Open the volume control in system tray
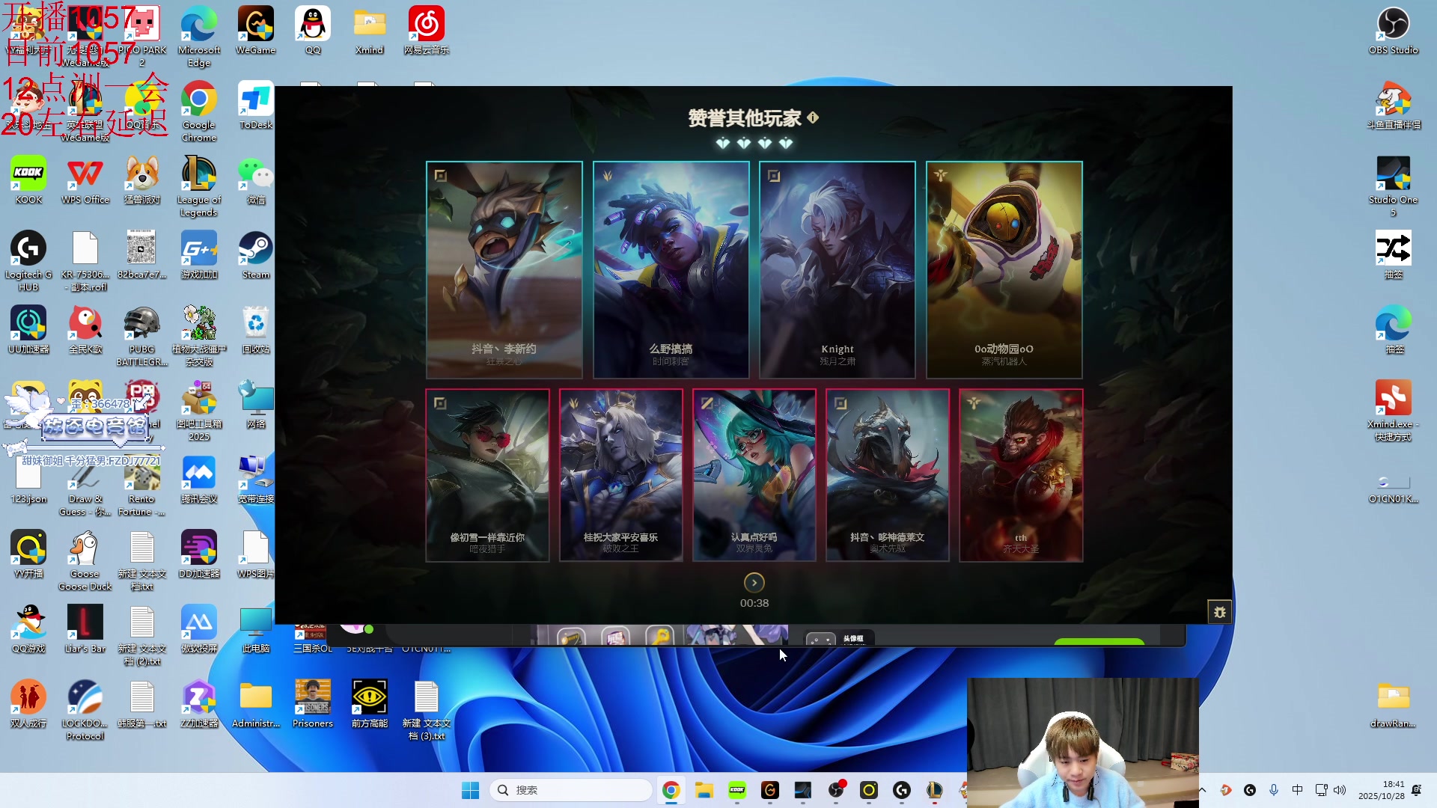The image size is (1437, 808). click(x=1340, y=790)
